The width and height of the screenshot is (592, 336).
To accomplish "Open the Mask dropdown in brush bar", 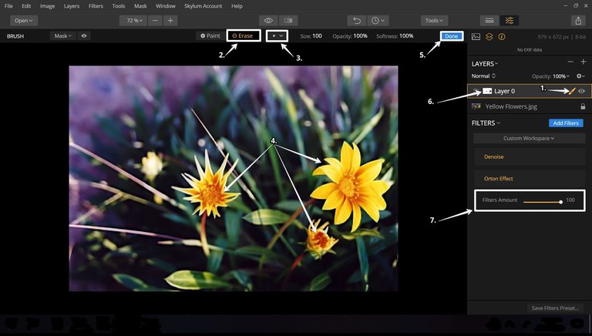I will (62, 36).
